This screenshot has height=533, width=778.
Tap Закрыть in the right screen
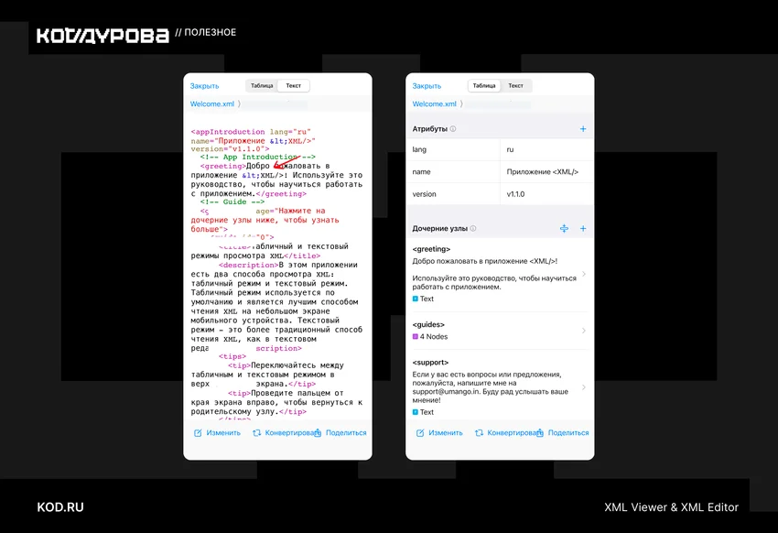(427, 86)
